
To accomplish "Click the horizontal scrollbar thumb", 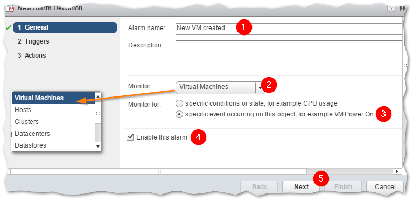I will click(159, 171).
